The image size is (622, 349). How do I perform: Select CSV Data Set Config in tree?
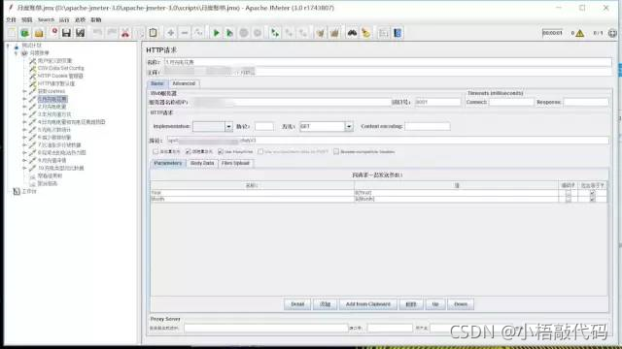click(x=60, y=69)
